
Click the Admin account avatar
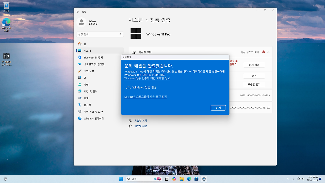pyautogui.click(x=81, y=22)
